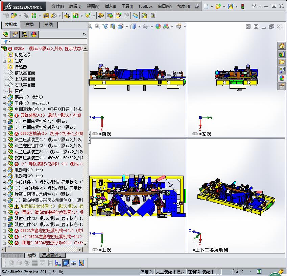Viewport: 287px width, 276px height.
Task: Click the tree horizontal scrollbar right arrow
Action: pos(80,250)
